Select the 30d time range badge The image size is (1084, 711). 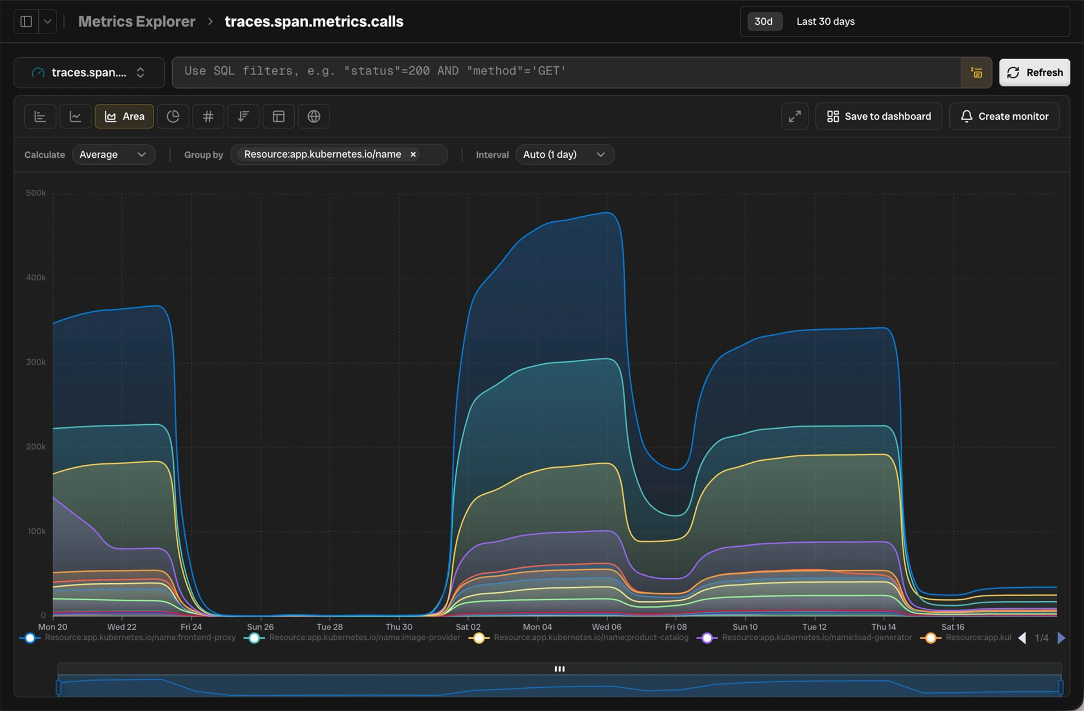764,21
